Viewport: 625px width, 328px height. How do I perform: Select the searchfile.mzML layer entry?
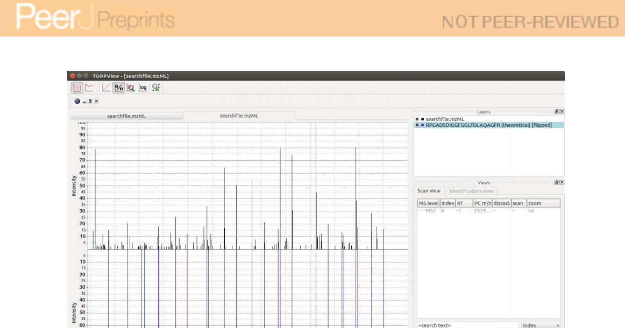(489, 119)
